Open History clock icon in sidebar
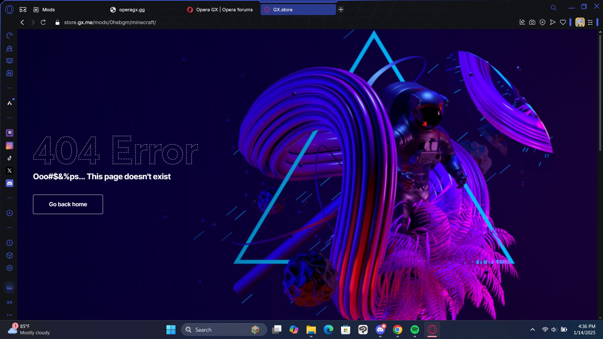The image size is (603, 339). (x=10, y=243)
